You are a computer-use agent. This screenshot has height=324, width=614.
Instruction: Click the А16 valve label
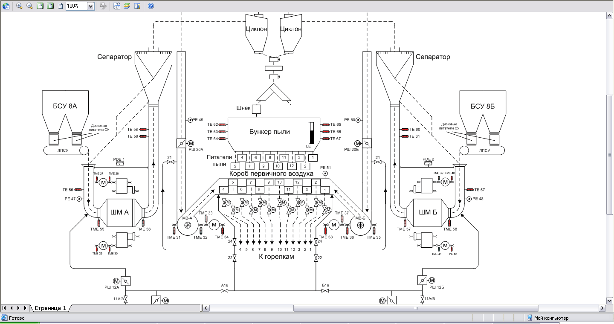pos(225,286)
